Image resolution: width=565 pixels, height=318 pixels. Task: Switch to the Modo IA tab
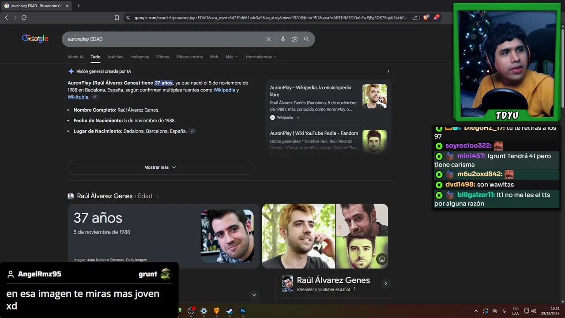75,57
